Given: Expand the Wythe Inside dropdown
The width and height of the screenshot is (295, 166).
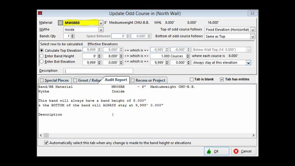Looking at the screenshot, I should (101, 30).
